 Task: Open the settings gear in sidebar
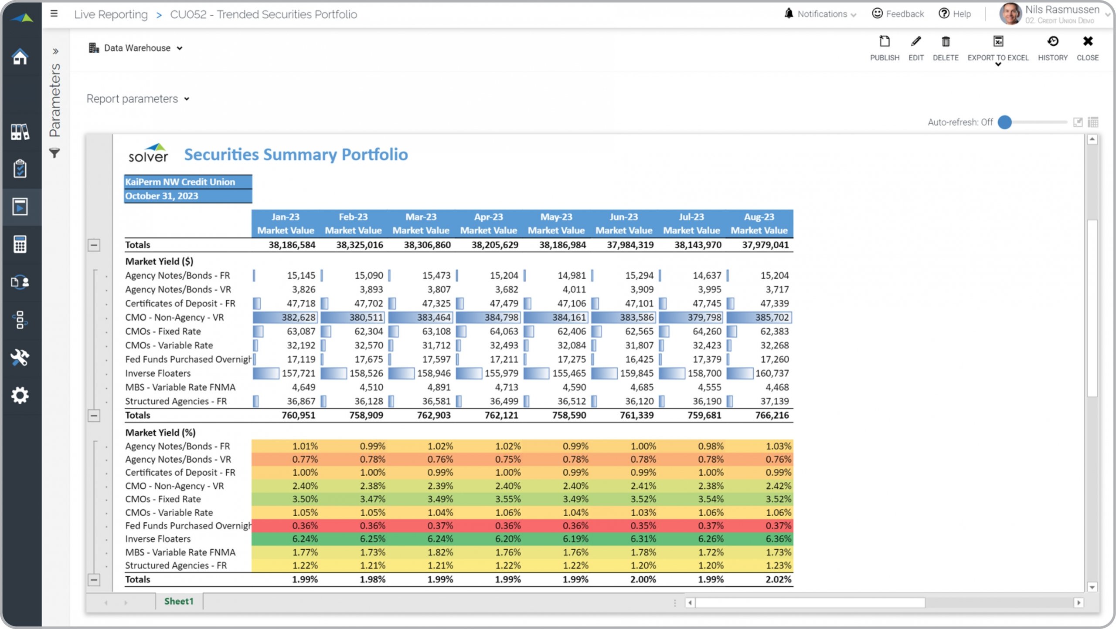click(x=20, y=396)
